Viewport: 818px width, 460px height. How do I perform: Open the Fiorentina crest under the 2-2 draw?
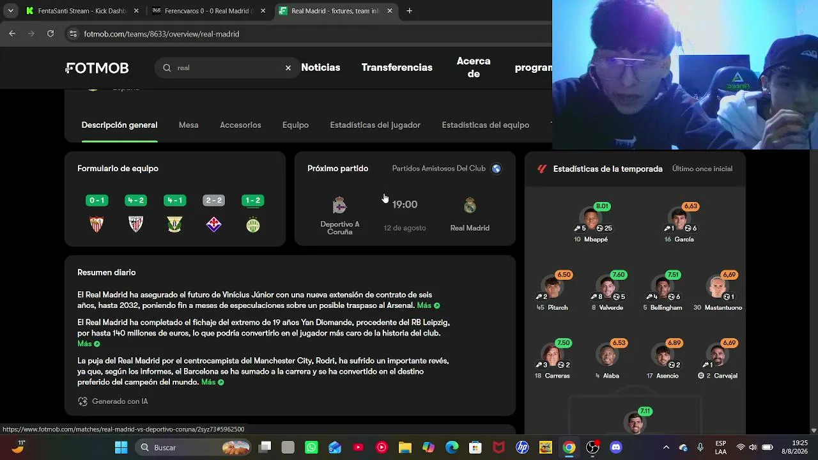click(x=213, y=224)
